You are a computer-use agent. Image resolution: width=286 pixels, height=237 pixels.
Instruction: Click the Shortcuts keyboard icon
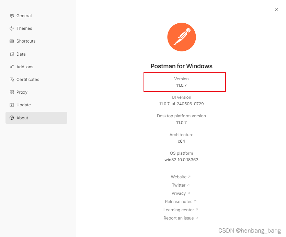click(x=12, y=41)
